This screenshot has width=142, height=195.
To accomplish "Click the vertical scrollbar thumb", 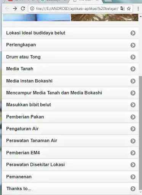I will [x=140, y=133].
